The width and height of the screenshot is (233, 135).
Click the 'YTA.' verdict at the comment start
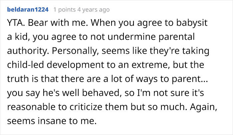(x=15, y=25)
